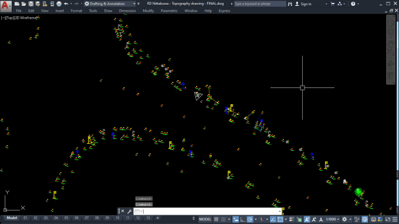Open the Polar Tracking angle dropdown arrow
399x224 pixels.
pos(255,219)
